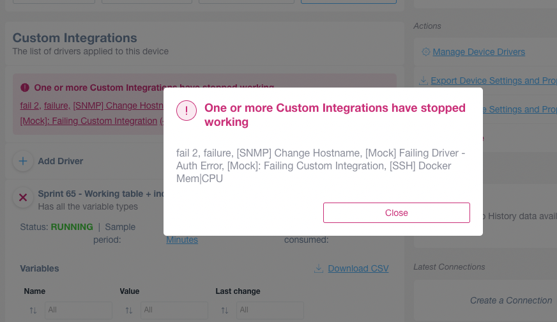Screen dimensions: 557x322
Task: Open the '[Mock]: Failing Custom Integration' link
Action: pos(88,121)
